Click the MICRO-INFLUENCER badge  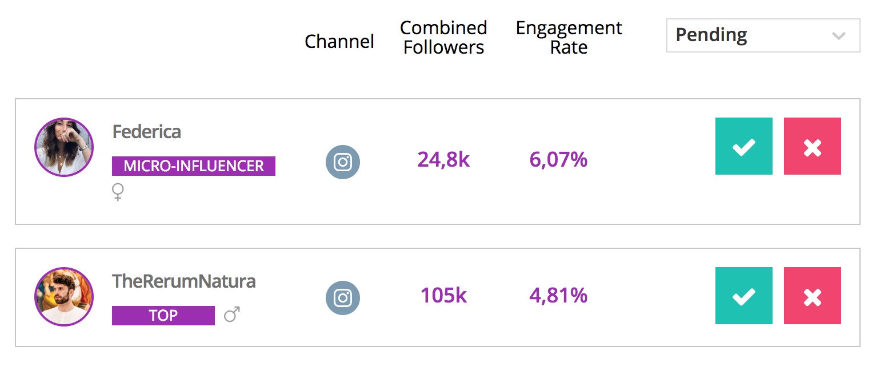(194, 166)
